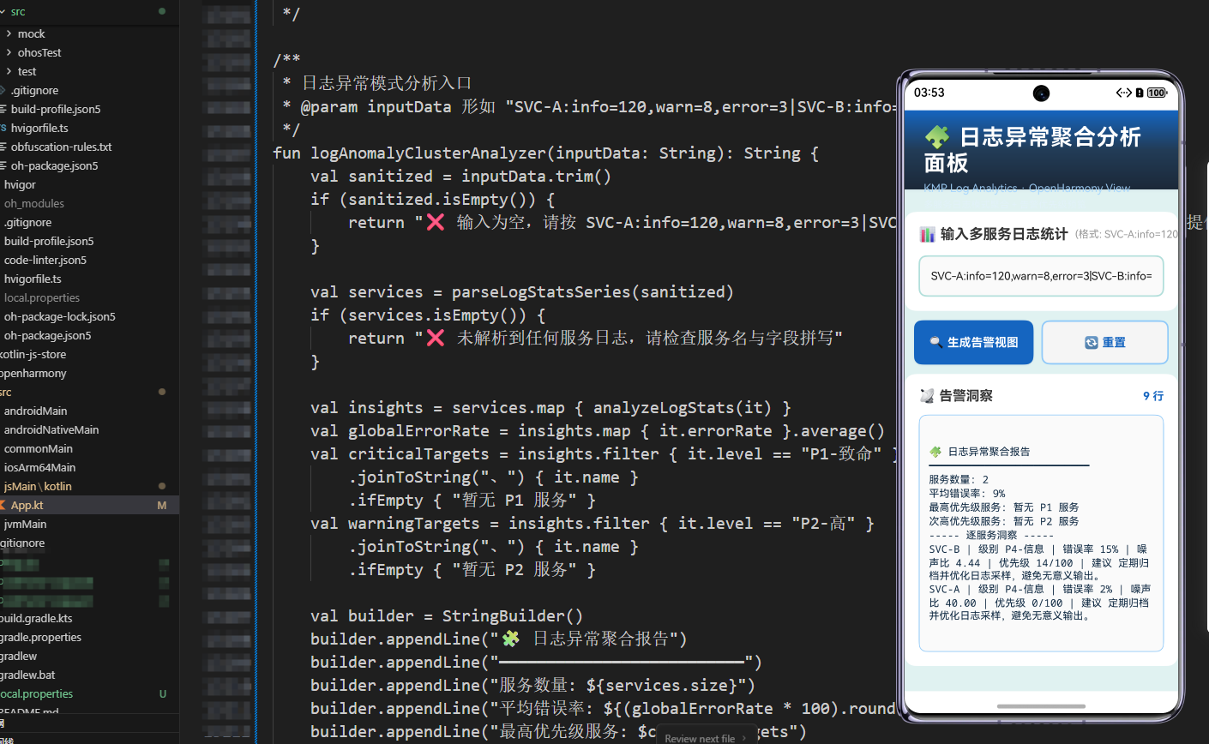Open the androidMain folder
Image resolution: width=1209 pixels, height=744 pixels.
[x=35, y=411]
